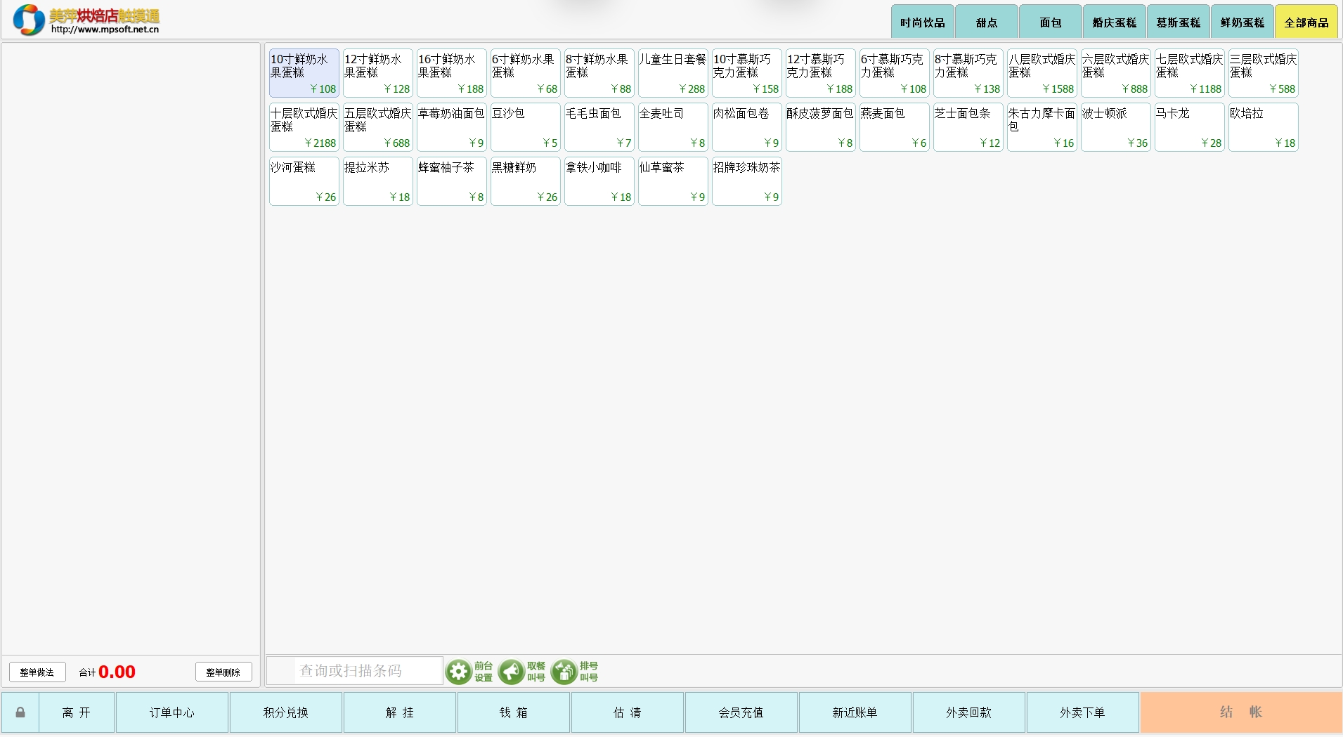Choose the 马卡龙 product tile
This screenshot has height=737, width=1343.
pyautogui.click(x=1189, y=127)
